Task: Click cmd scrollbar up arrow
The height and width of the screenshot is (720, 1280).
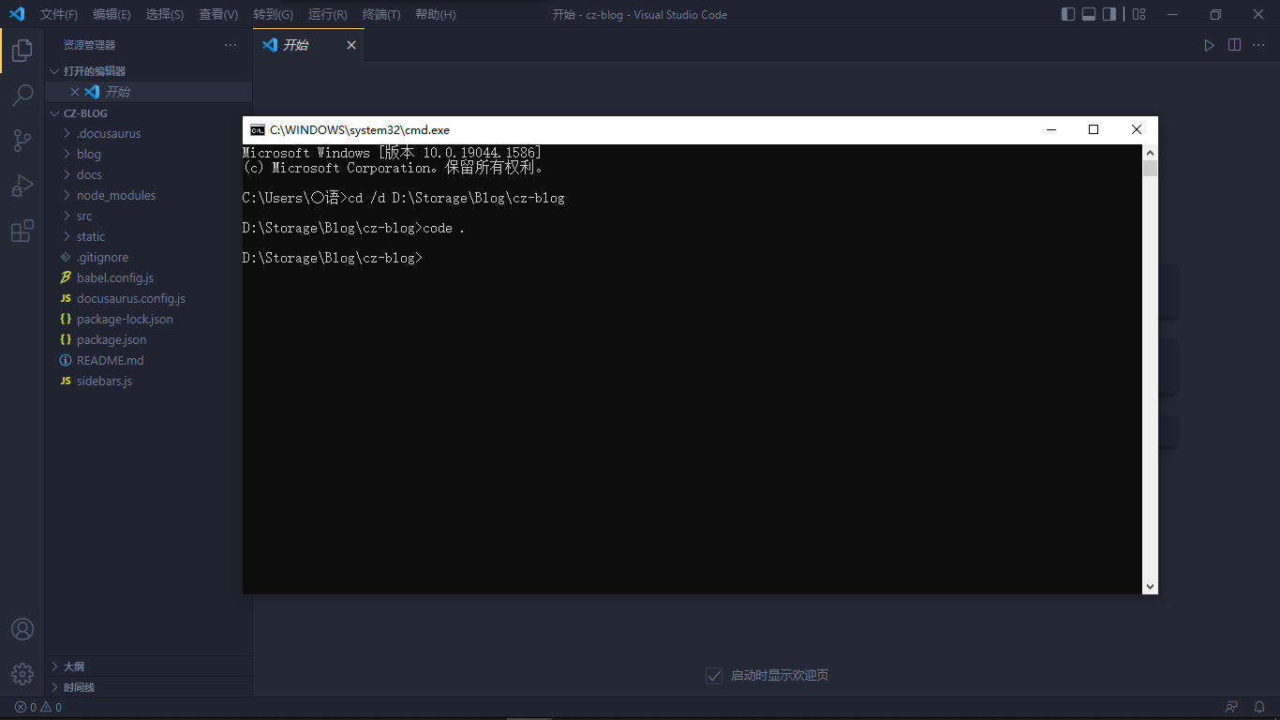Action: pos(1150,152)
